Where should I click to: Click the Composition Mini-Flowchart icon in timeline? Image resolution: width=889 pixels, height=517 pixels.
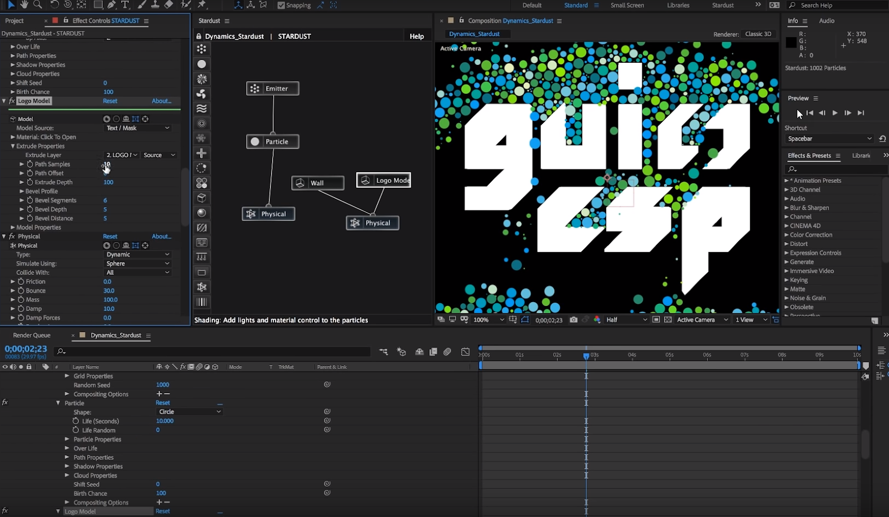tap(383, 352)
